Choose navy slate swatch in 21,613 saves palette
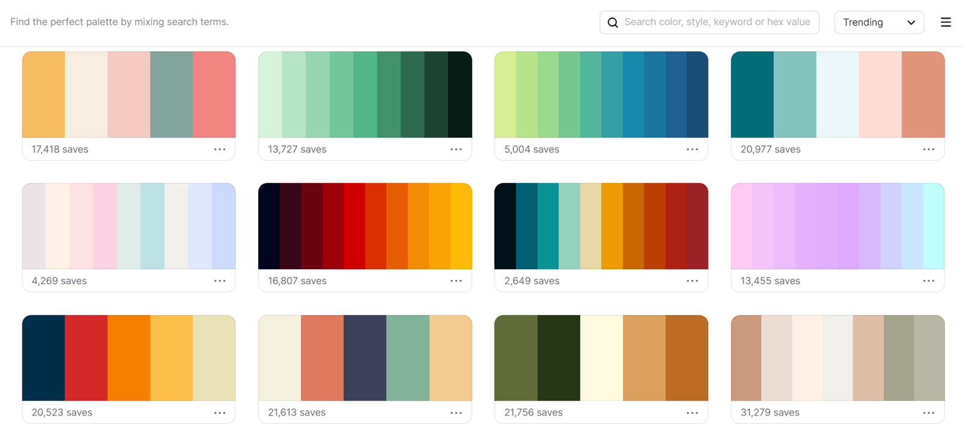 click(365, 358)
